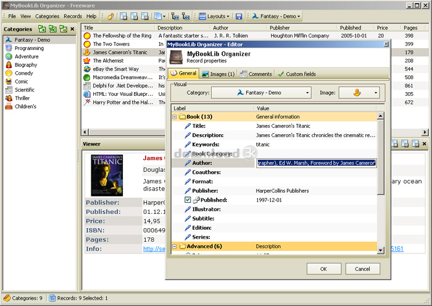Select The Fellowship of the Ring record
432x306 pixels.
pyautogui.click(x=122, y=36)
